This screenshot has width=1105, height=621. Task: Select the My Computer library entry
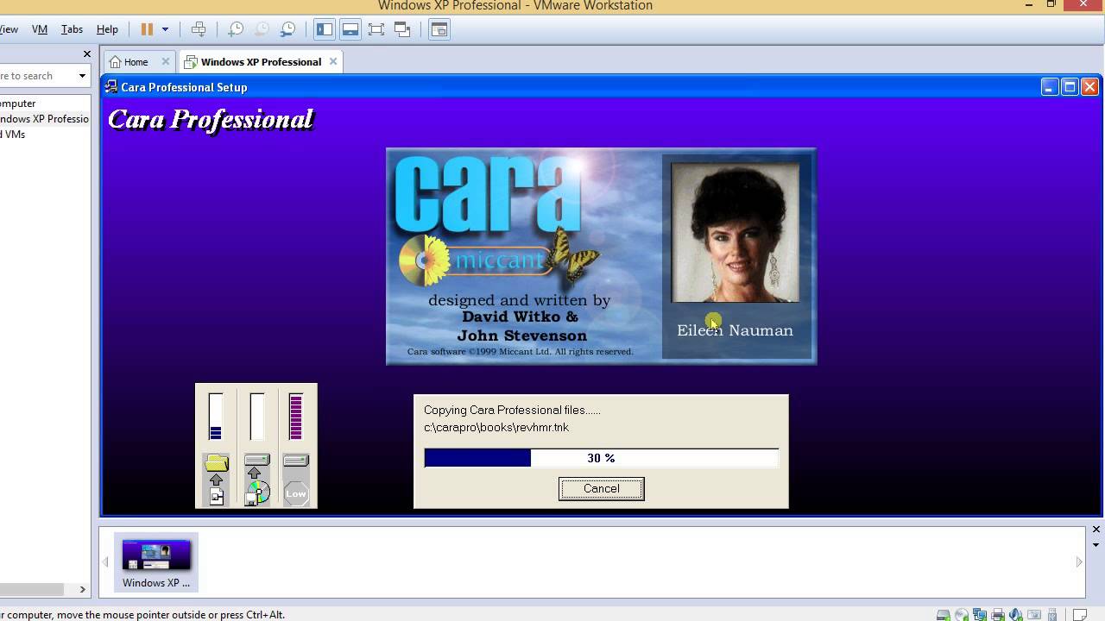coord(18,103)
